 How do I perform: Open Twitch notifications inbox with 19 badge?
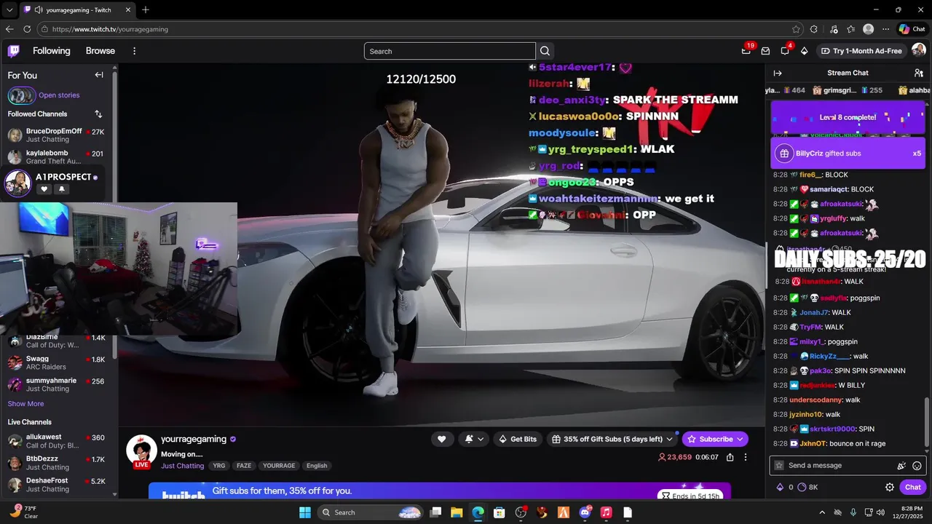(746, 50)
